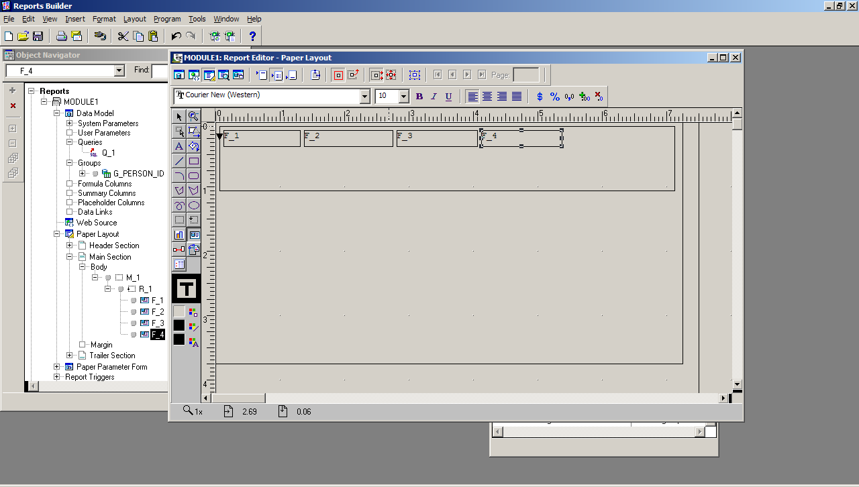
Task: Toggle underline formatting
Action: point(448,96)
